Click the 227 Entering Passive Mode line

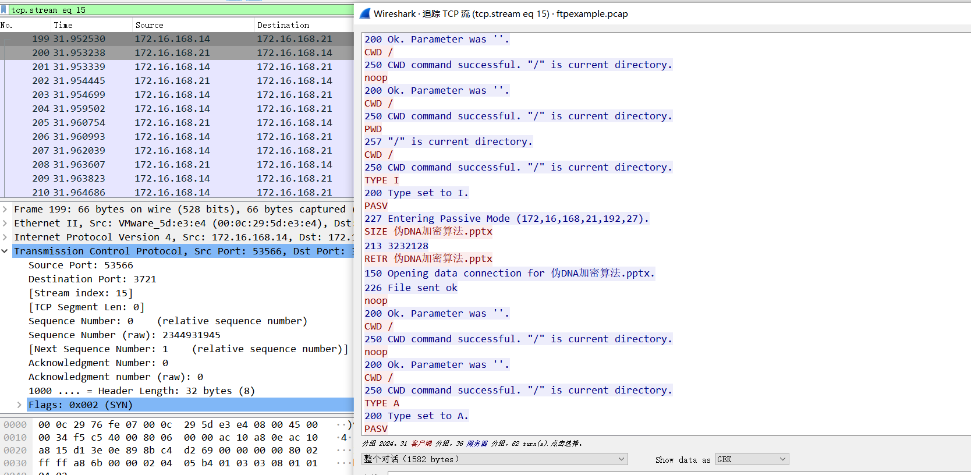tap(506, 218)
